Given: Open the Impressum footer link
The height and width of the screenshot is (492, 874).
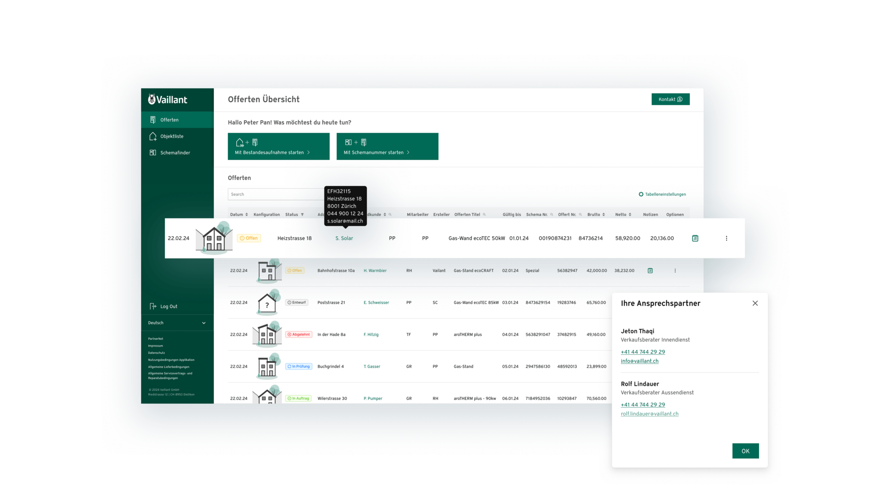Looking at the screenshot, I should 155,346.
